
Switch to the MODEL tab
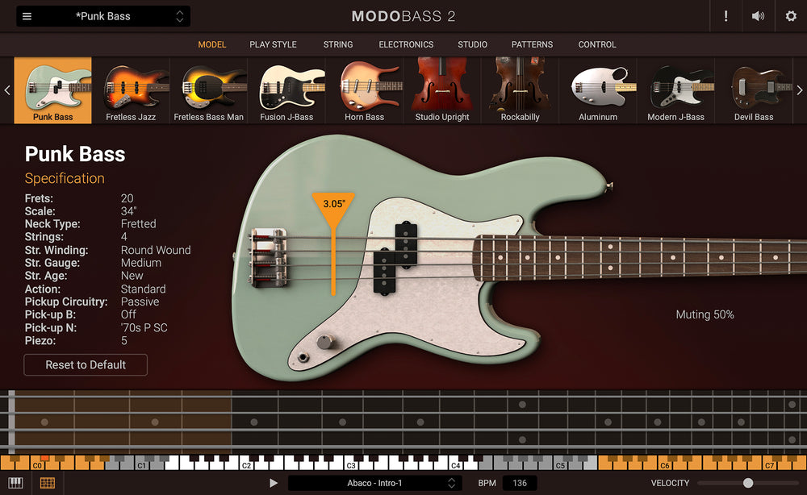[212, 44]
